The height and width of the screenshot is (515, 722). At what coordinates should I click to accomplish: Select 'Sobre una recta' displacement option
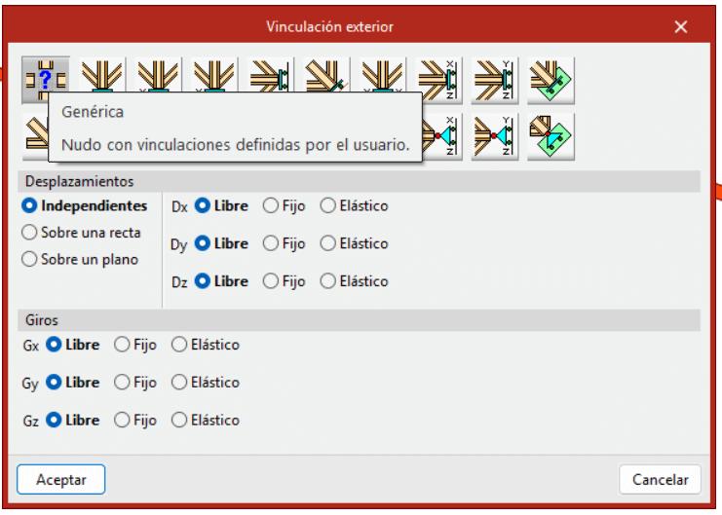(29, 233)
